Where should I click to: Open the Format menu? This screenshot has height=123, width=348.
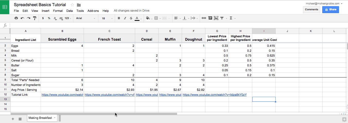pos(58,11)
